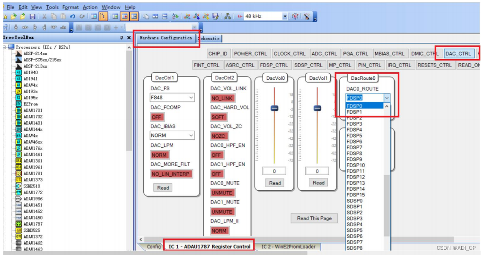Select ADAU1701 in the processor tree
Viewport: 483px width, 255px height.
tap(33, 110)
